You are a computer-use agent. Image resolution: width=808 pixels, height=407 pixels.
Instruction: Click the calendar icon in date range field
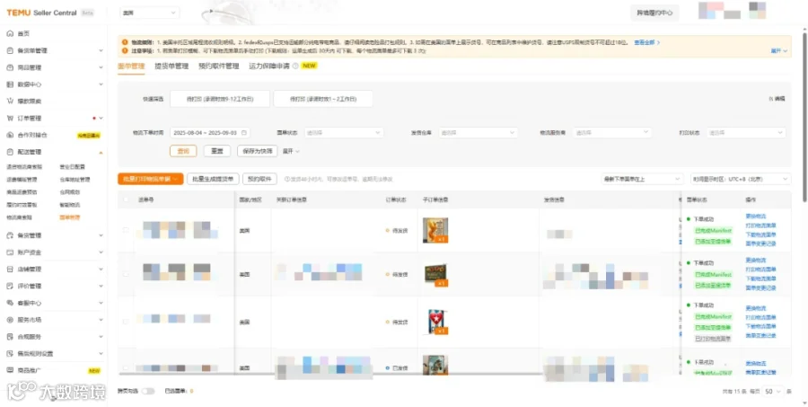(x=244, y=133)
